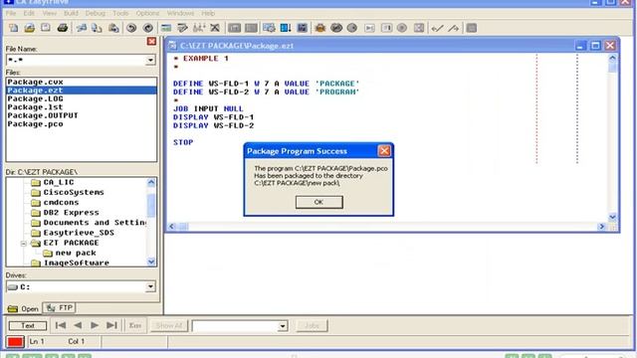Collapse the EZT PACKAGE folder tree node
The width and height of the screenshot is (637, 358).
pos(23,243)
